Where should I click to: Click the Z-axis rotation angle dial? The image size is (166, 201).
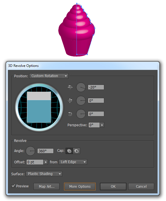[x=81, y=114]
